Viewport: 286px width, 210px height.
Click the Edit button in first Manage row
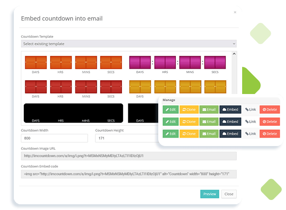pos(170,109)
